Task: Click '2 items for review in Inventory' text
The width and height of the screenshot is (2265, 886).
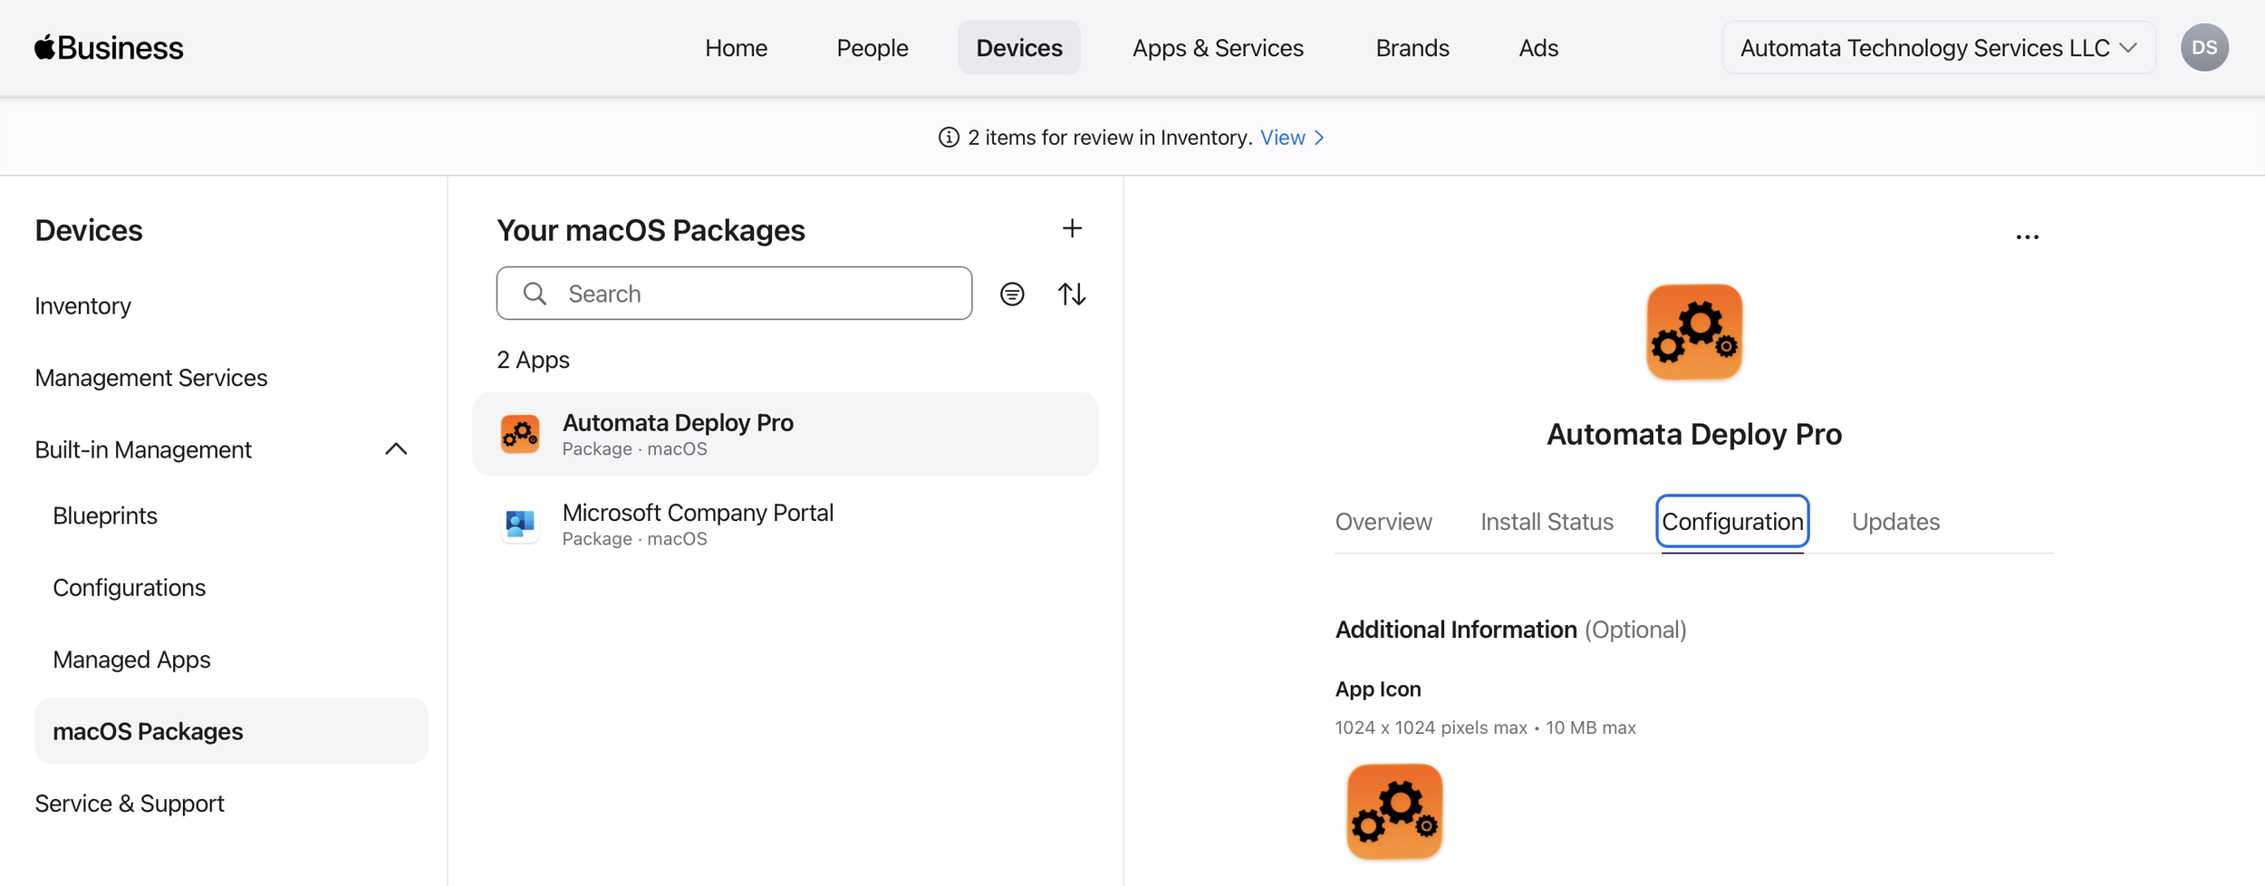Action: pos(1110,138)
